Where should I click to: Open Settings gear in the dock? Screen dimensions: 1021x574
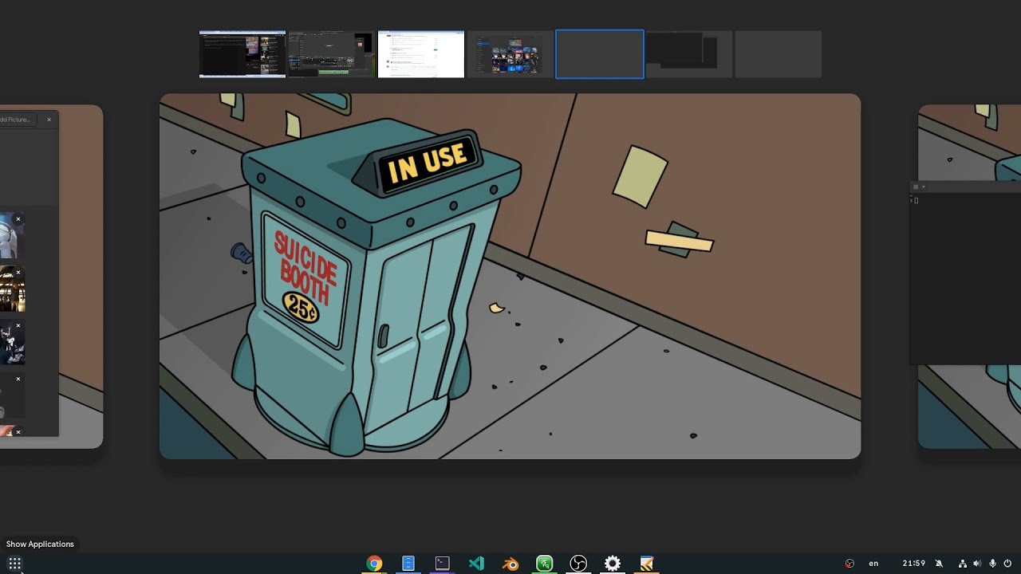(613, 564)
